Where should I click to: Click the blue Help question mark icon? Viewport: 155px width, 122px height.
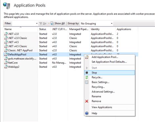(x=87, y=113)
